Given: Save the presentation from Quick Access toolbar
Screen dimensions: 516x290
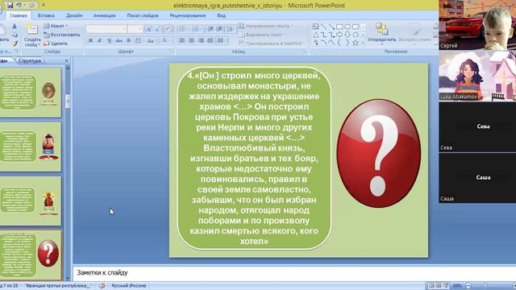Looking at the screenshot, I should coord(10,6).
